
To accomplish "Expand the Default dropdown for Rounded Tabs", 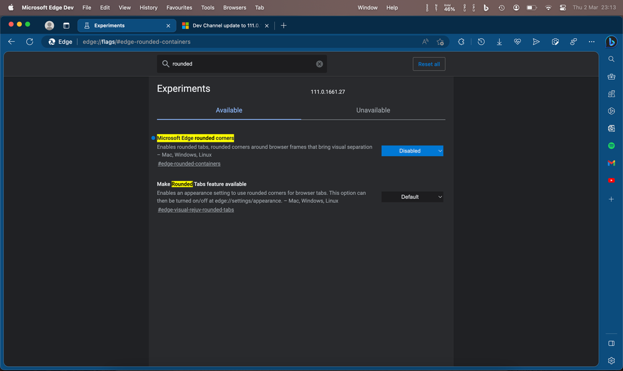I will point(412,197).
